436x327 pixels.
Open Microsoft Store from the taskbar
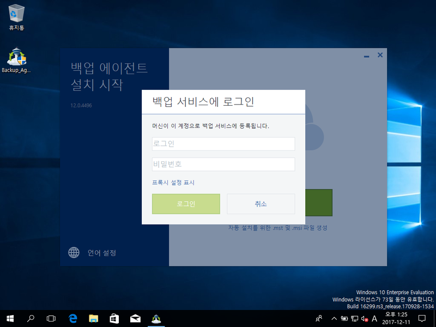click(114, 319)
